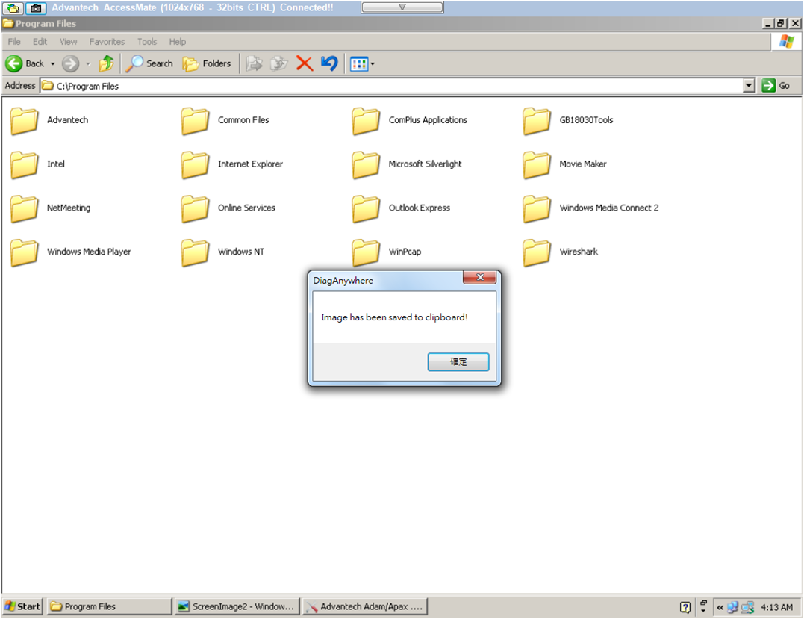
Task: Open the View menu
Action: coord(68,42)
